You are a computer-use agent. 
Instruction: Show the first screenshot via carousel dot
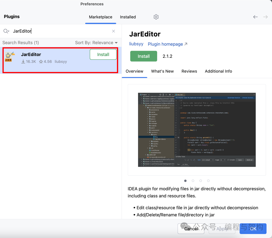click(x=185, y=181)
